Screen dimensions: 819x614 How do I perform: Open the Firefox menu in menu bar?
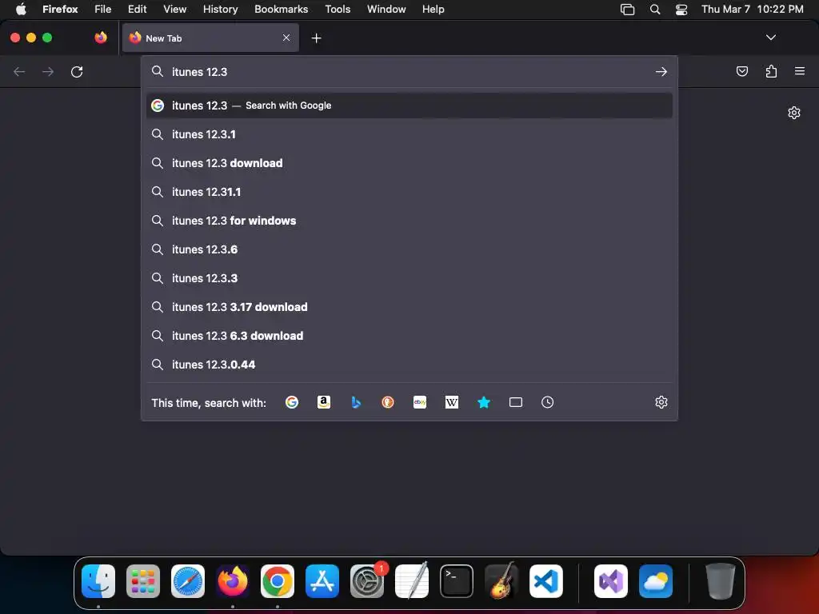[x=60, y=9]
